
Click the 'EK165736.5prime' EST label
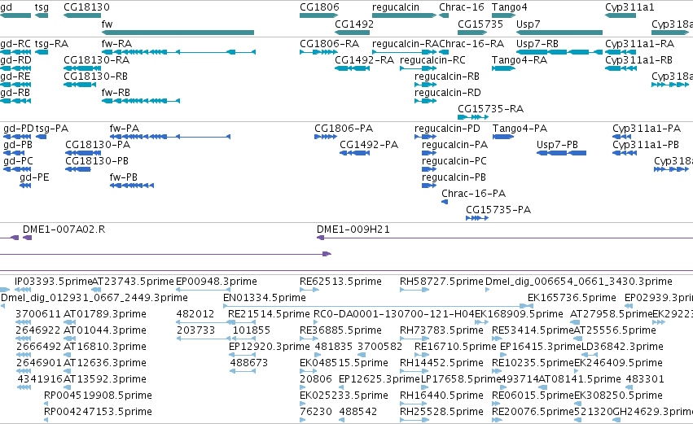tap(572, 298)
